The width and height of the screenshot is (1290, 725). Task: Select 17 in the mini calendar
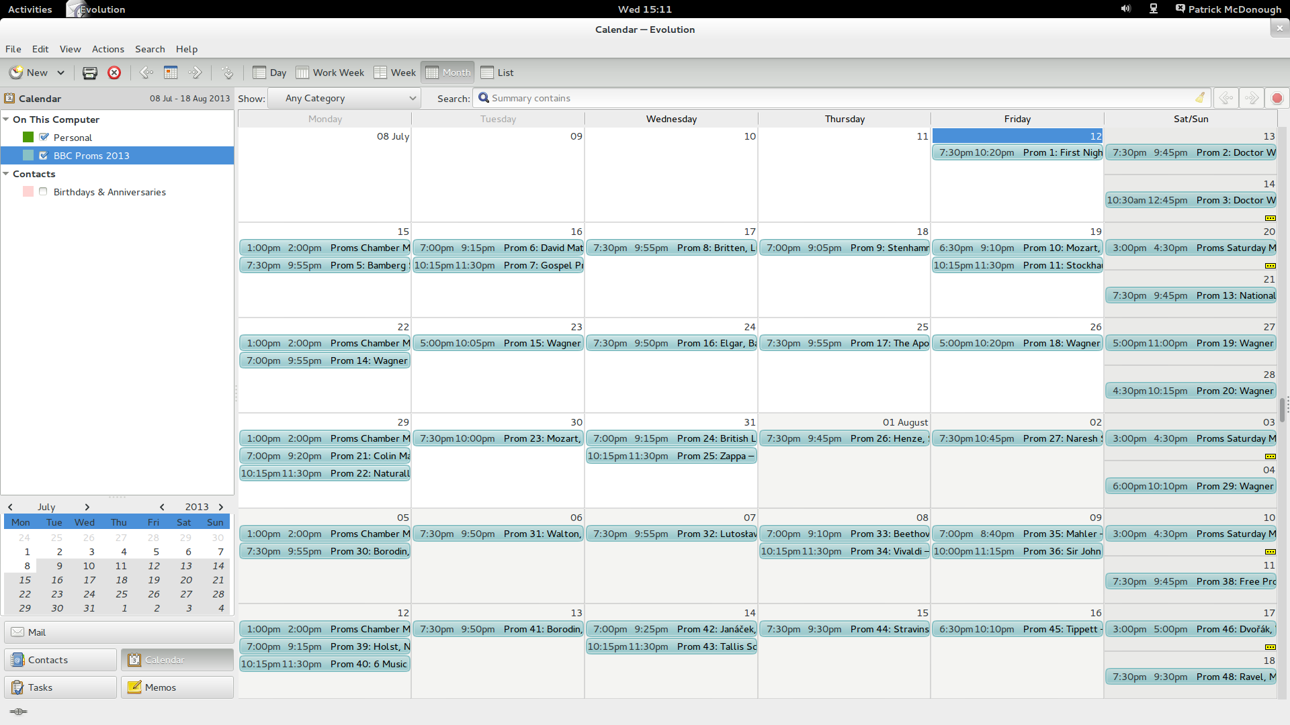coord(89,580)
